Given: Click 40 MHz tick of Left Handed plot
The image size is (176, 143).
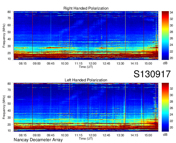Looking at the screenshot, I should click(9, 111).
